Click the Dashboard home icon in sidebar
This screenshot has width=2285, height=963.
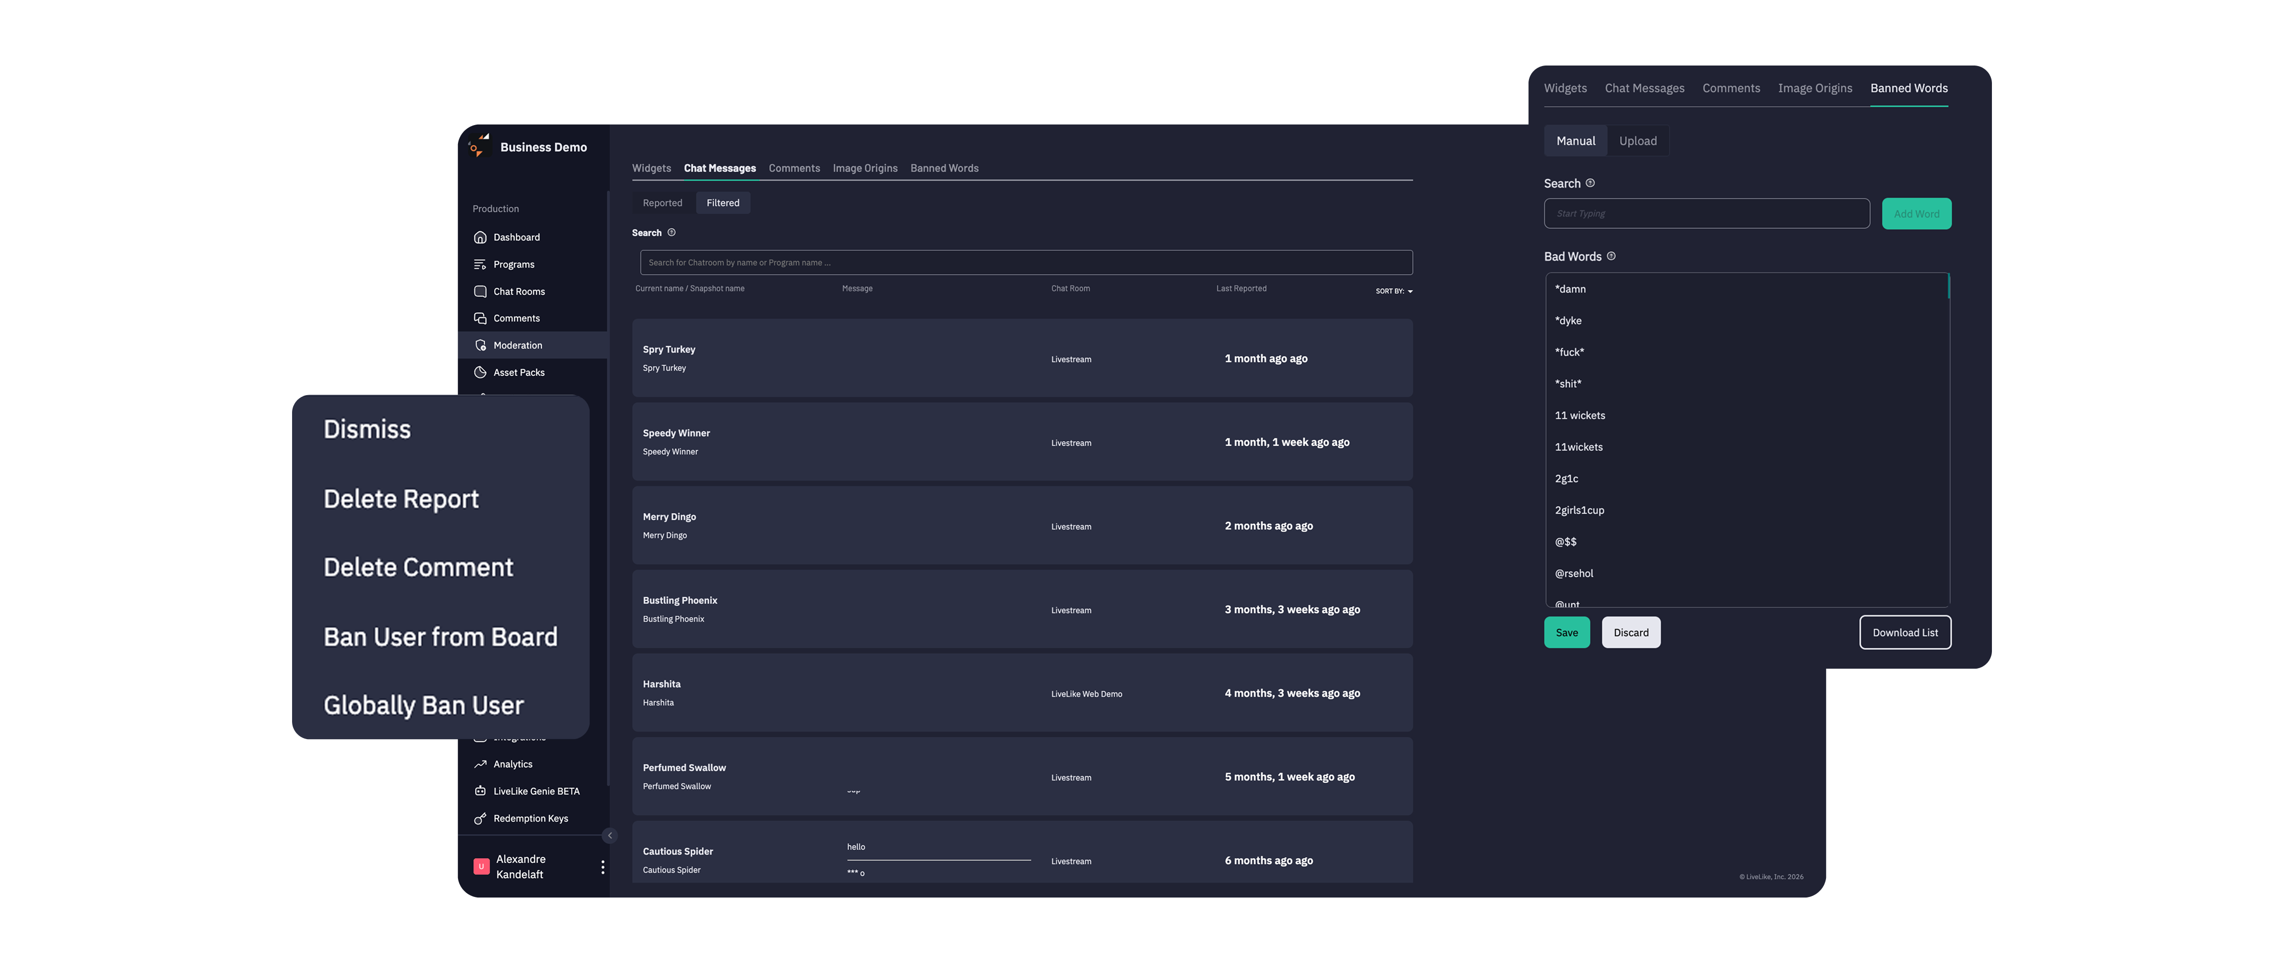click(480, 237)
